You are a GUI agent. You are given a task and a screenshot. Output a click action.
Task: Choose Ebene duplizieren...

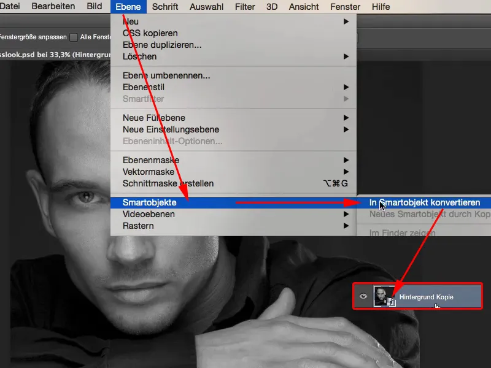(233, 45)
